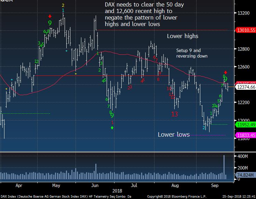The width and height of the screenshot is (256, 199).
Task: Click the orange 12374.66 last price label
Action: [x=246, y=87]
